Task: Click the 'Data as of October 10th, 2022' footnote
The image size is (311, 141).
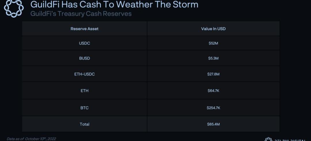Action: [31, 139]
